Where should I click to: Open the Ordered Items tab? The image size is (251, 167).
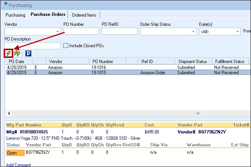pos(84,15)
